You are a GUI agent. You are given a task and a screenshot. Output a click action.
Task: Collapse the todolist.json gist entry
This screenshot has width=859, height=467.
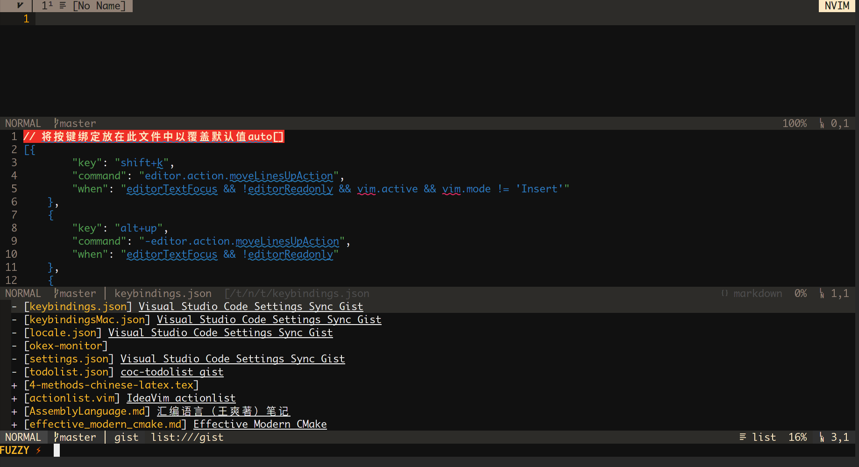pyautogui.click(x=14, y=372)
